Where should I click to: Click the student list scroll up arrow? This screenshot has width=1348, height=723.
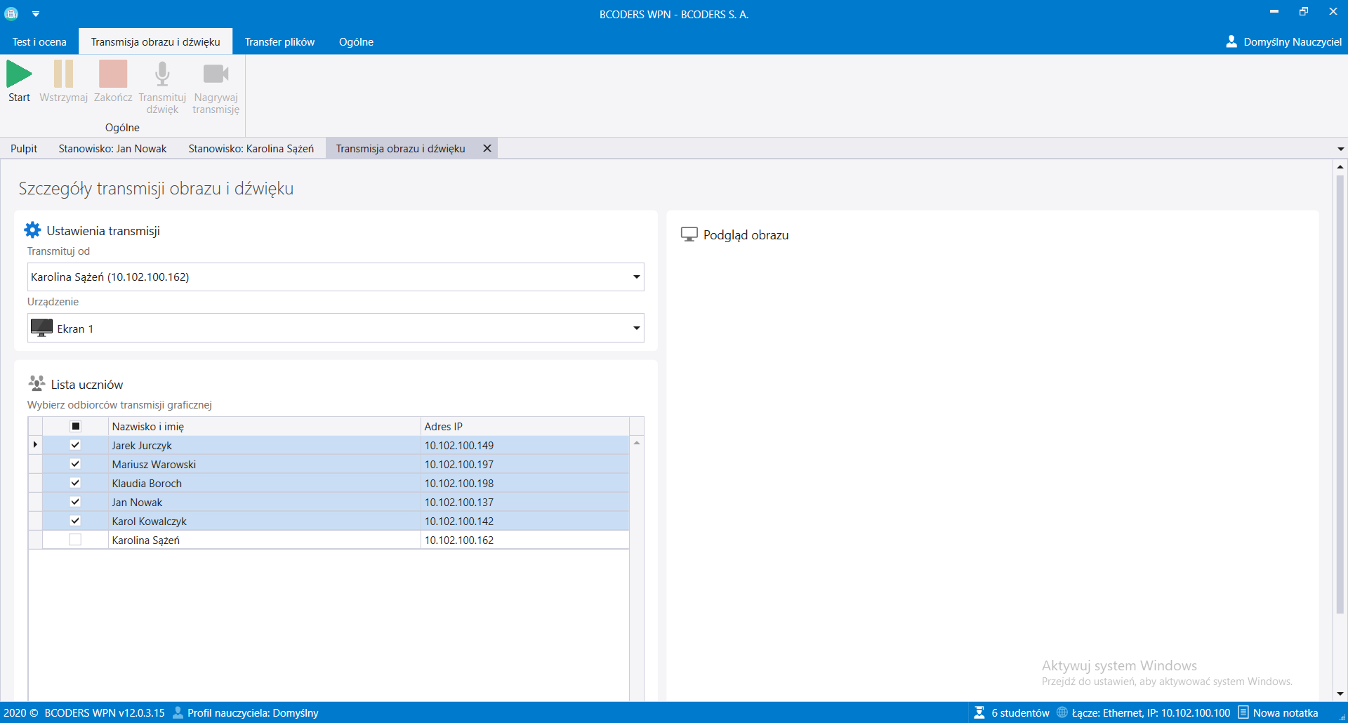637,443
